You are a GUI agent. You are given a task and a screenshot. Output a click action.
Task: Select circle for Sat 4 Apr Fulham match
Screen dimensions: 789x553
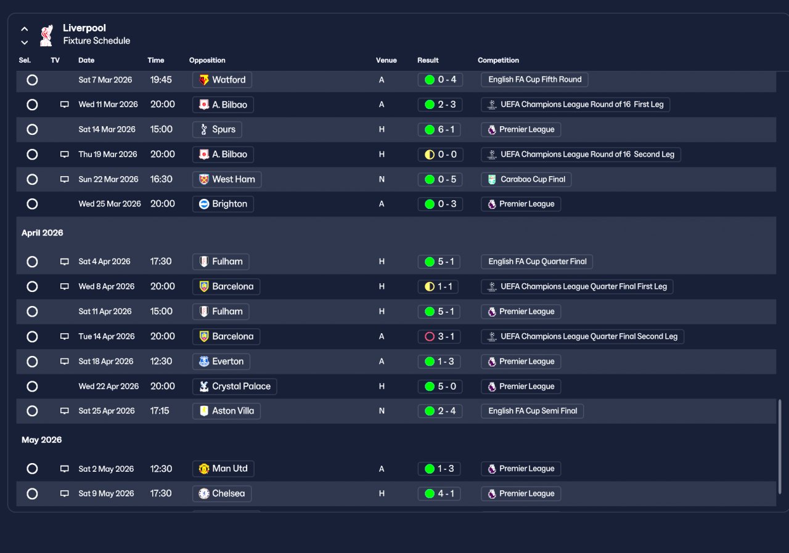click(x=32, y=262)
